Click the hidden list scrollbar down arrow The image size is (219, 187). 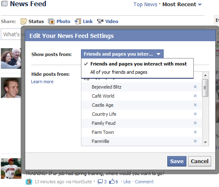pos(205,142)
